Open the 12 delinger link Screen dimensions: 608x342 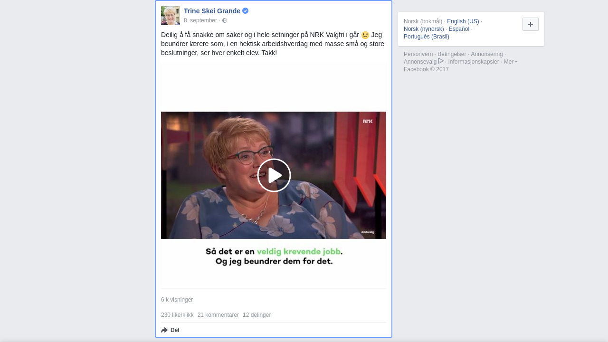256,315
